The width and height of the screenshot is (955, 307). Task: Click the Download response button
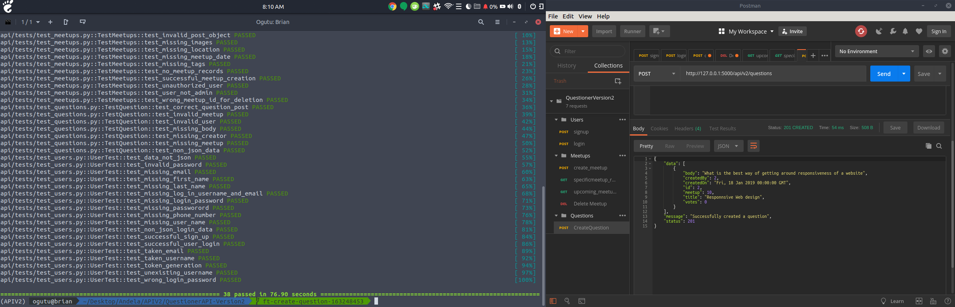929,128
